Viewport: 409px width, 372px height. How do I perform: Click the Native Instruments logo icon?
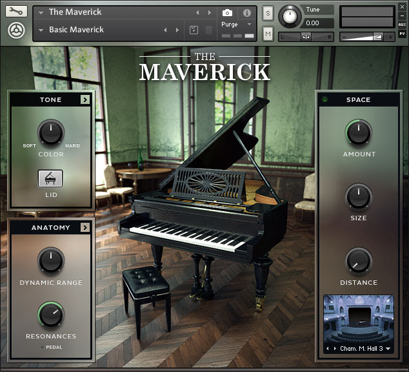coord(16,30)
